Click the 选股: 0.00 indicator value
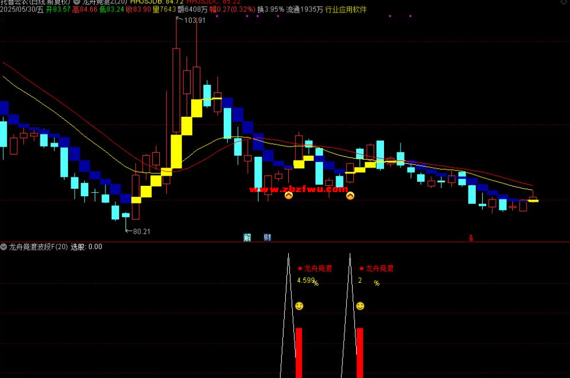This screenshot has width=570, height=378. (x=86, y=247)
